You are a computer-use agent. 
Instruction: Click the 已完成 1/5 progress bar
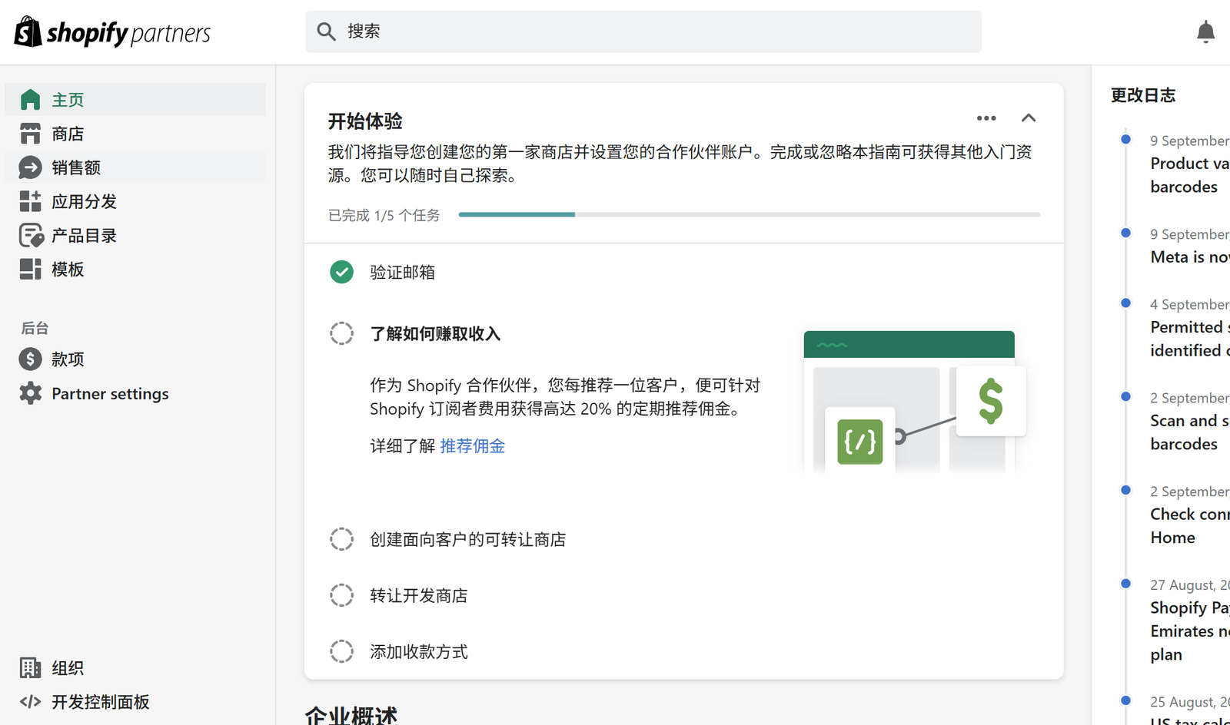(750, 214)
